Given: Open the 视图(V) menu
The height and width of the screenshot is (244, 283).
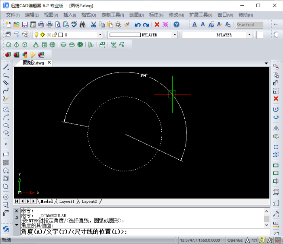Looking at the screenshot, I should tap(51, 15).
